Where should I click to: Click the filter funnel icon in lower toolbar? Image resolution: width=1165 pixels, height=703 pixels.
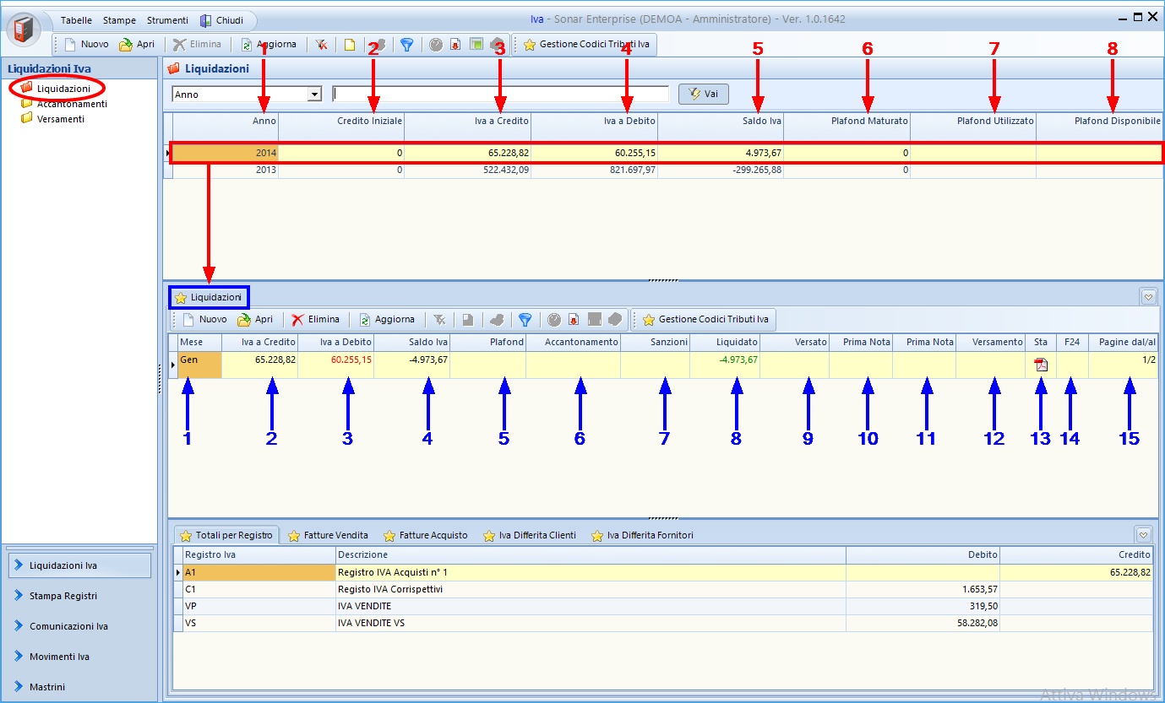tap(525, 320)
